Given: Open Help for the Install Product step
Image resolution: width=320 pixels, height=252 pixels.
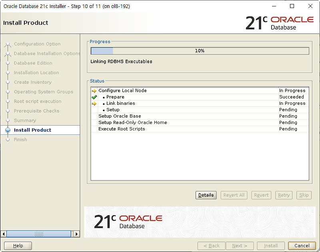Looking at the screenshot, I should coord(18,246).
